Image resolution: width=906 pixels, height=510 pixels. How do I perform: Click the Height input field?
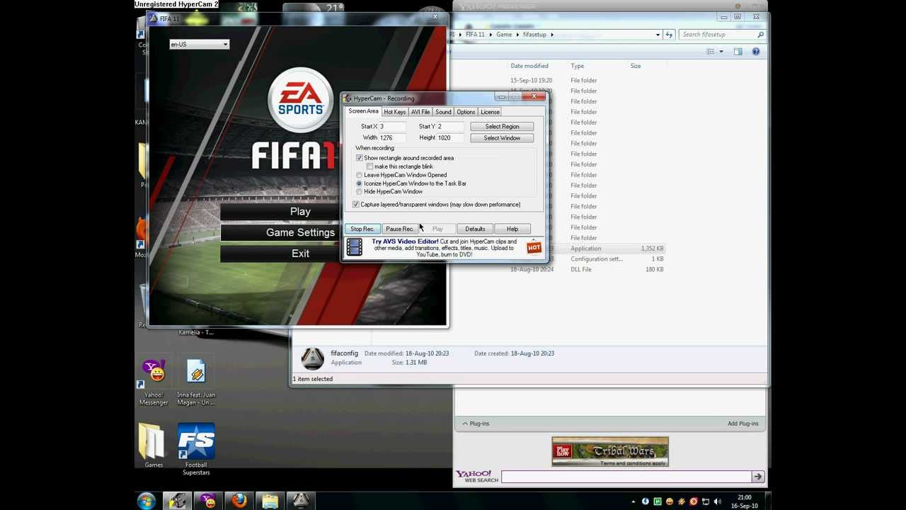coord(450,138)
